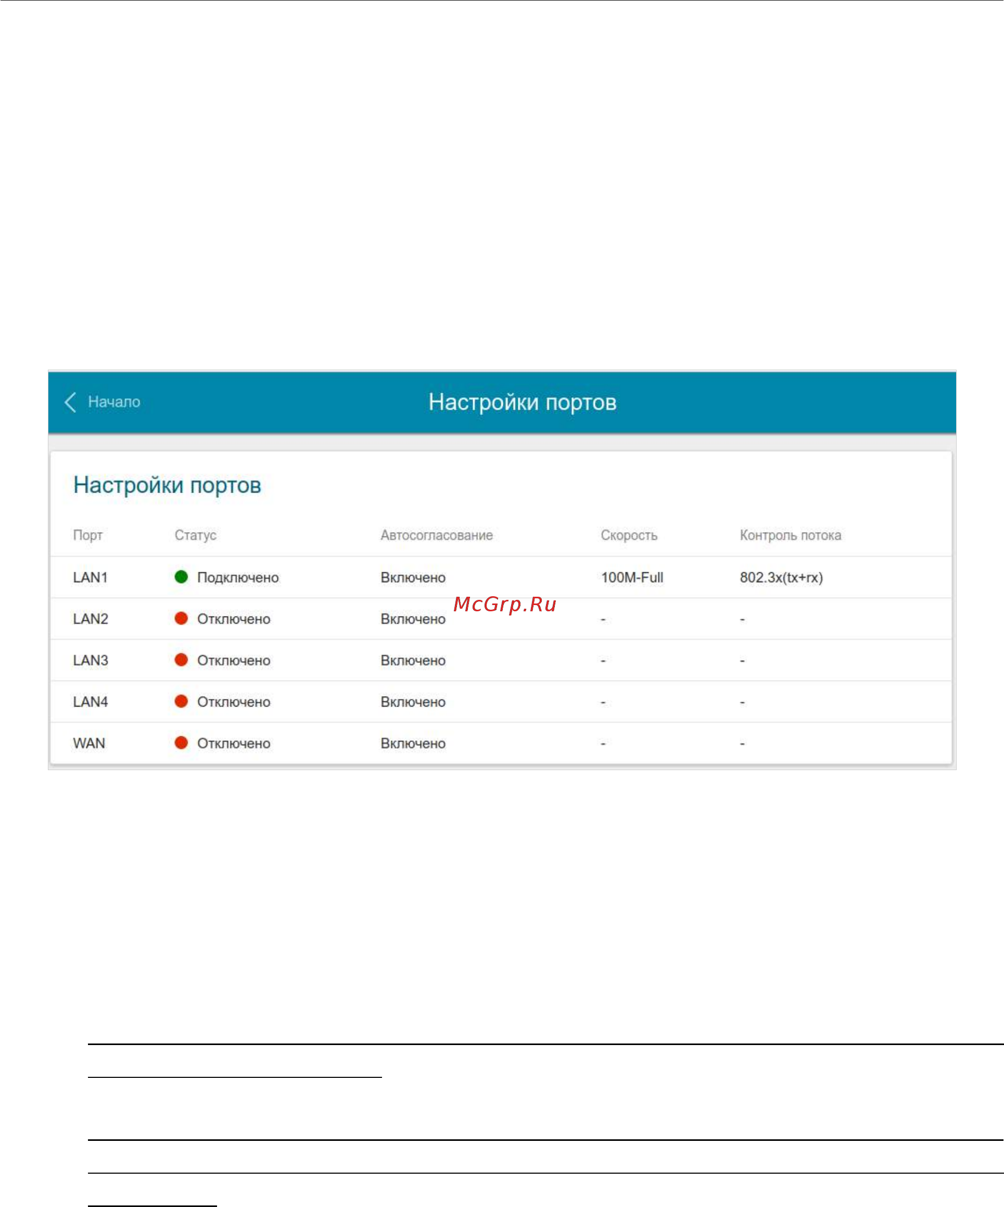Click the Скорость column header
The width and height of the screenshot is (1004, 1207).
pyautogui.click(x=629, y=535)
